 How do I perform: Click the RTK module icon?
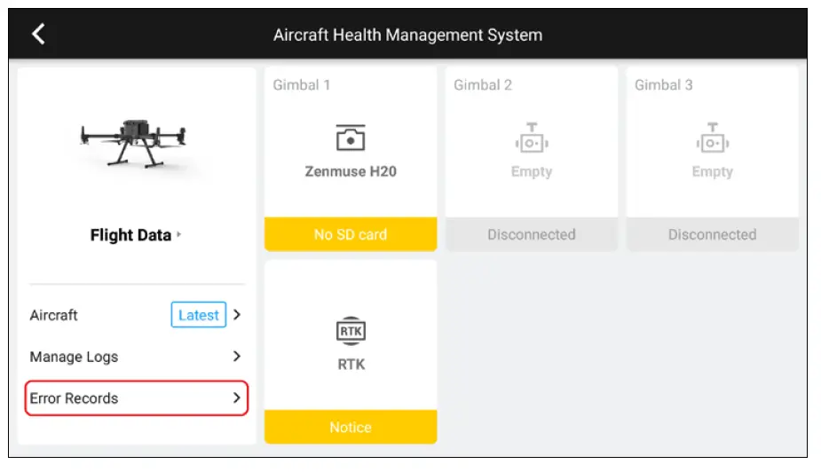tap(351, 332)
